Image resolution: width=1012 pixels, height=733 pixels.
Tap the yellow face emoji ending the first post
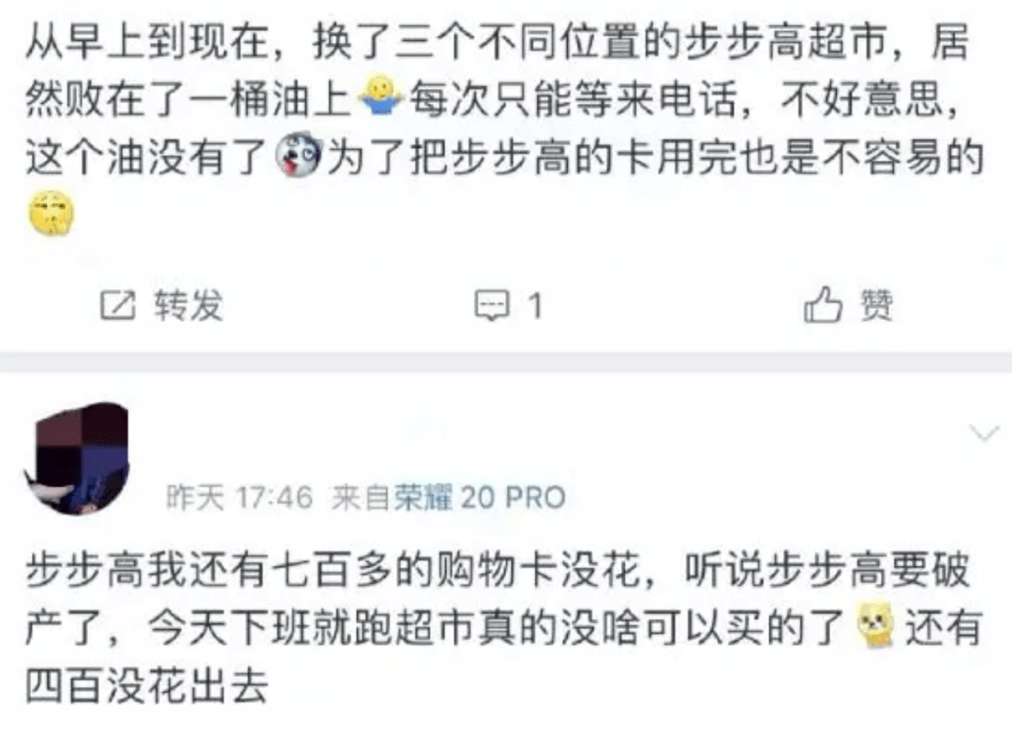click(52, 213)
